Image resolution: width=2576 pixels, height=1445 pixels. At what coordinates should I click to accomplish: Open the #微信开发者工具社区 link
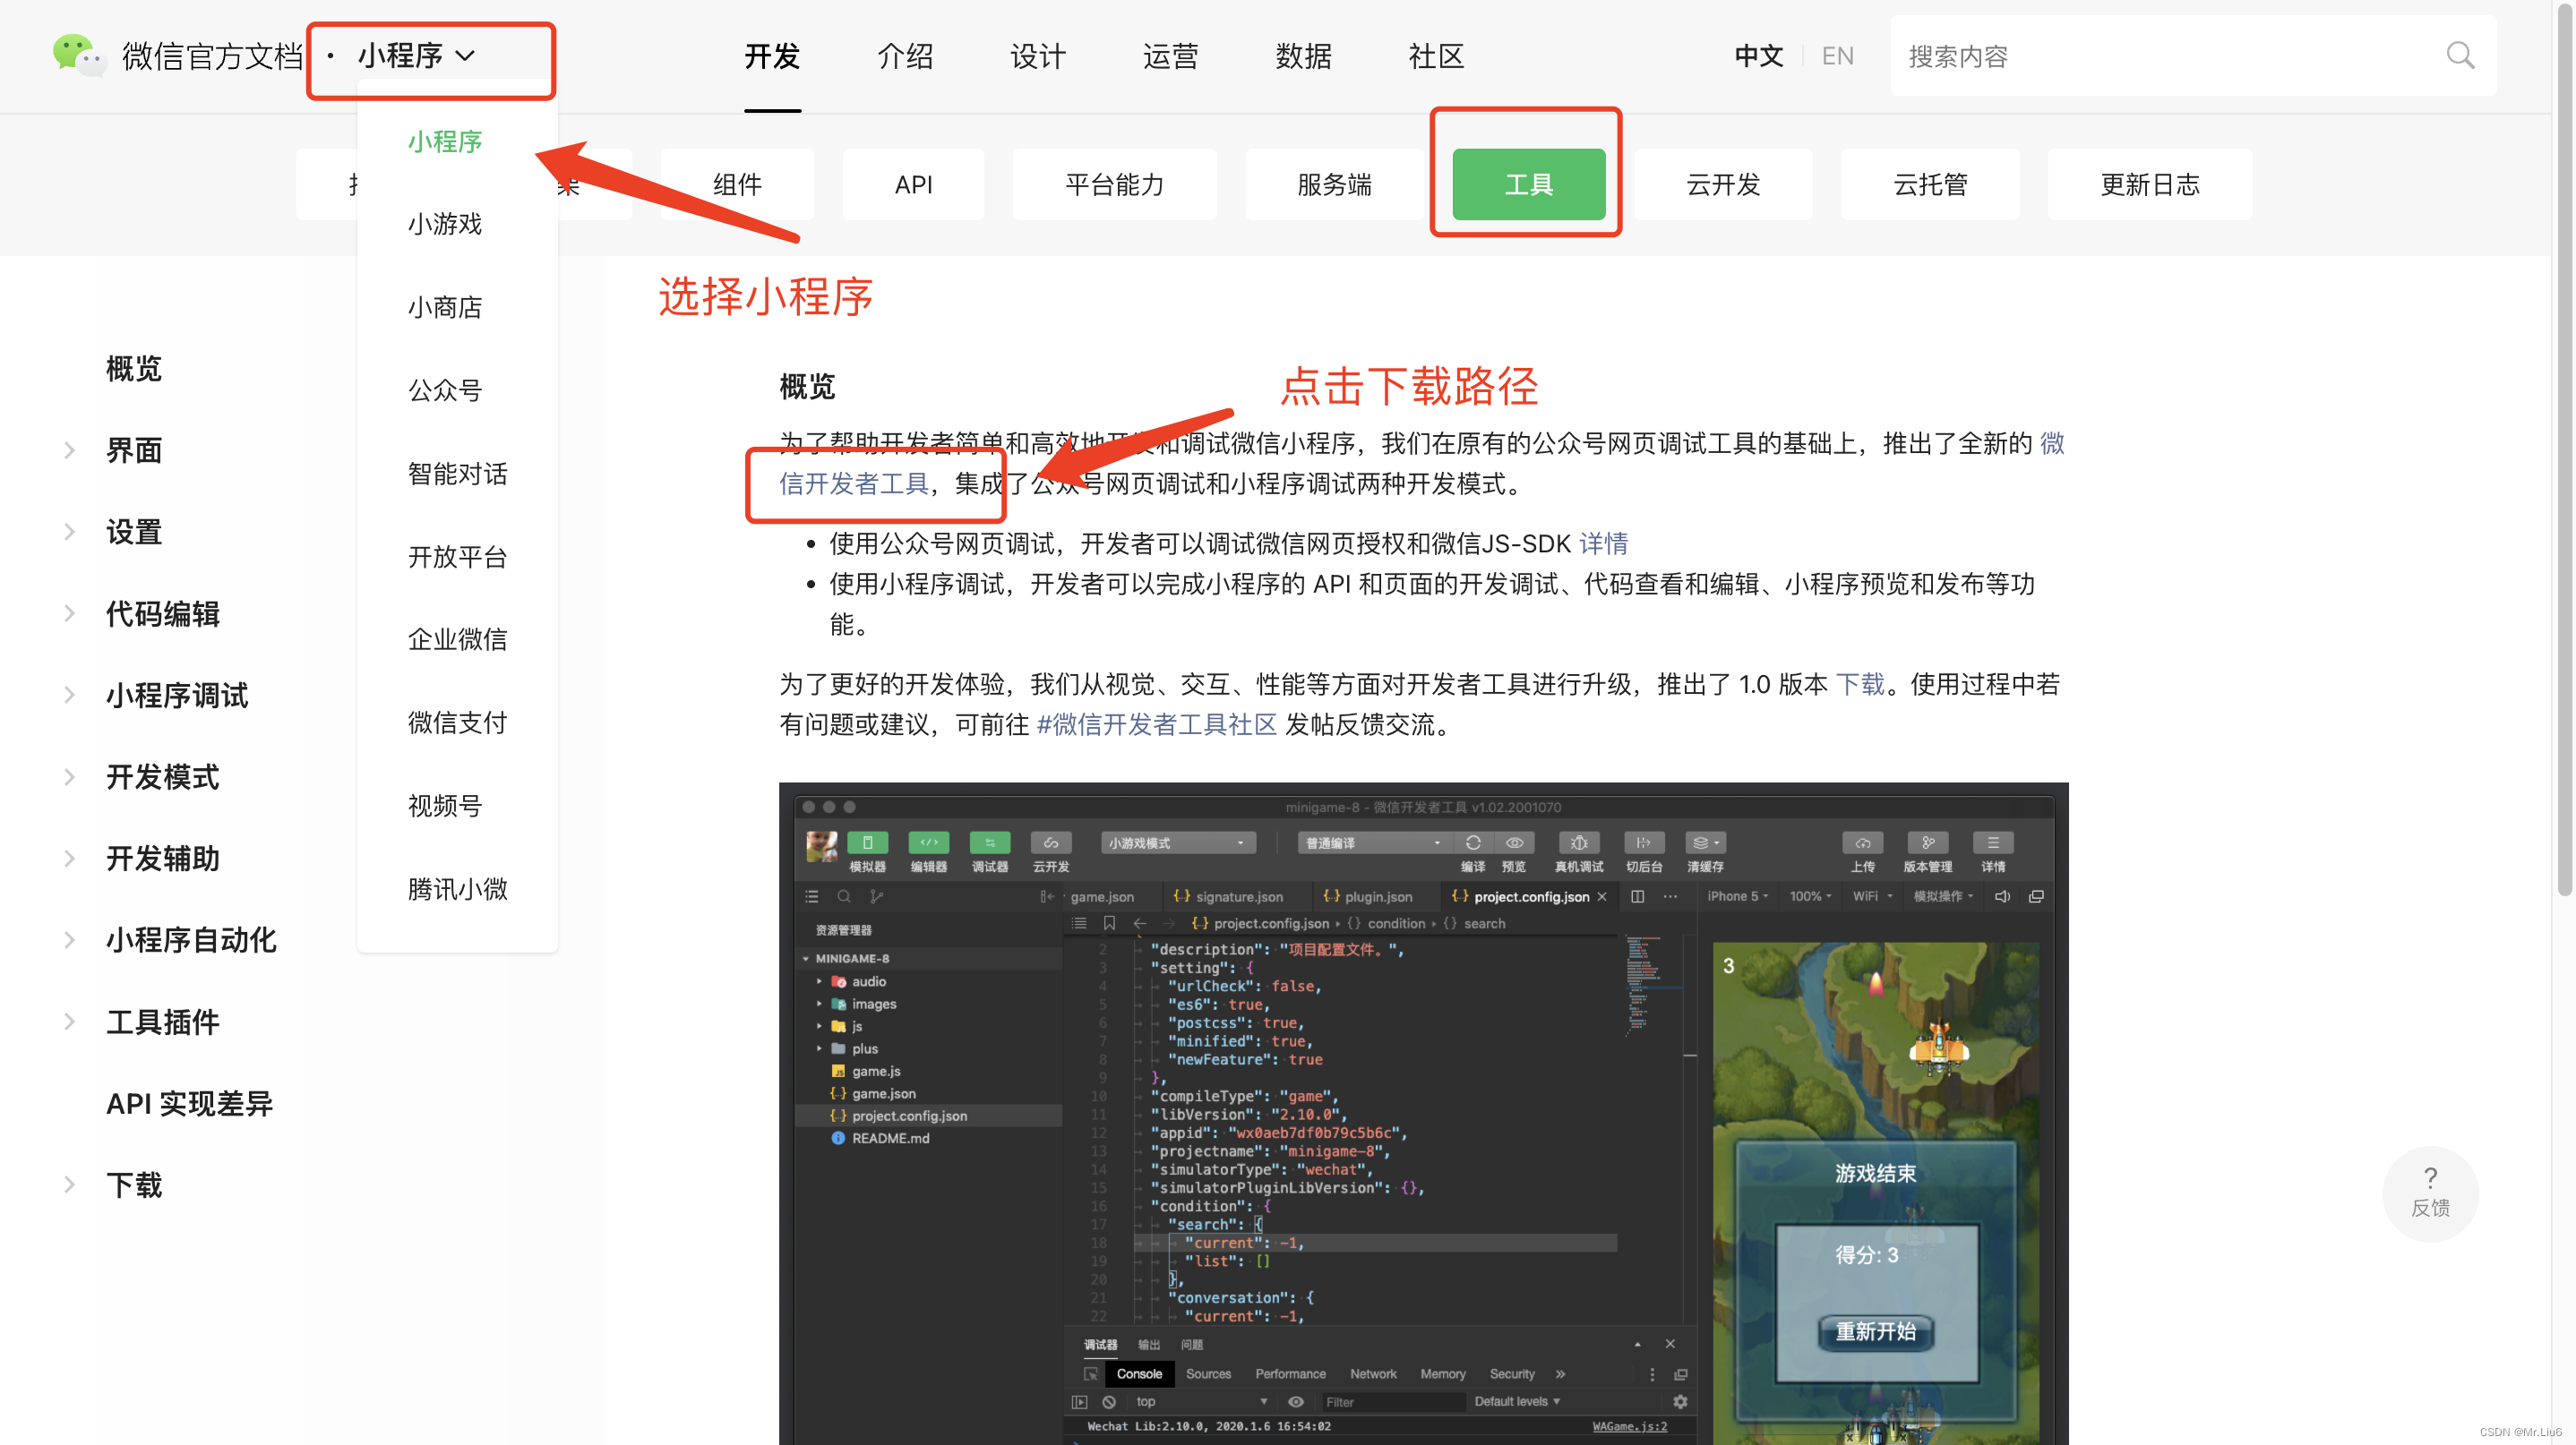point(1156,724)
